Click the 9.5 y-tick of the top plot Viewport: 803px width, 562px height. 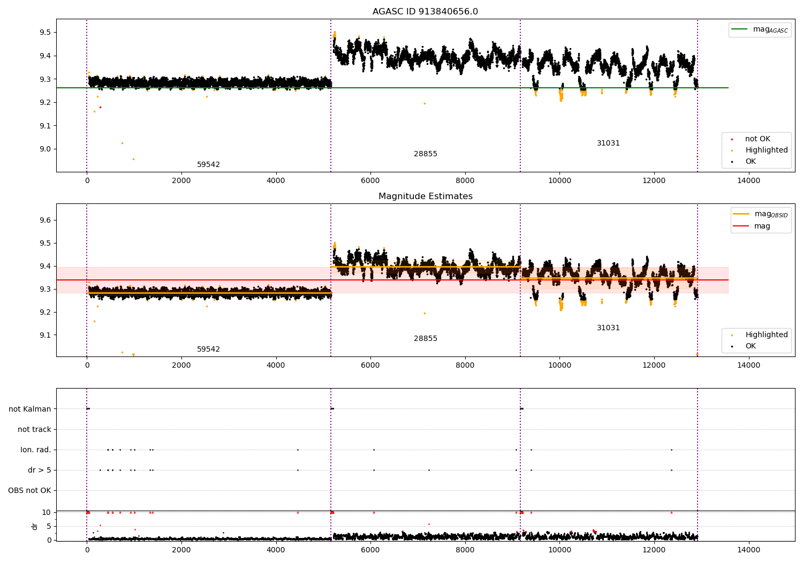pos(45,33)
